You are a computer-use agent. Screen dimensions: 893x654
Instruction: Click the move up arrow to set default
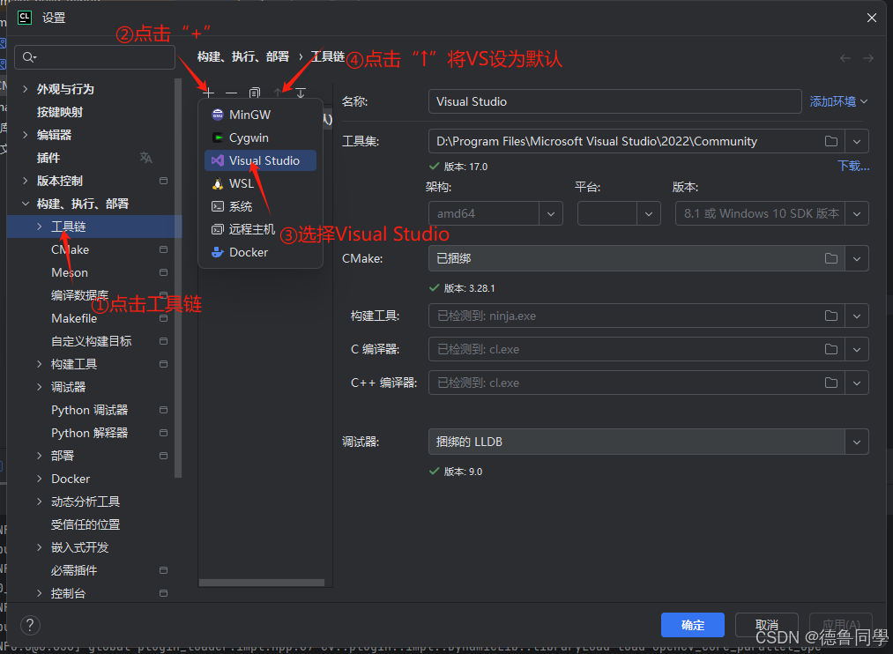tap(278, 92)
